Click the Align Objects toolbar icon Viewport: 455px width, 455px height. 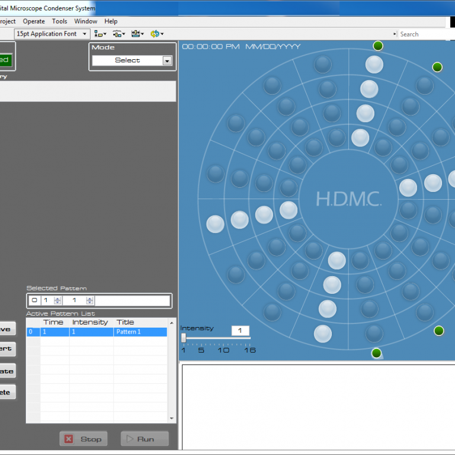pyautogui.click(x=100, y=34)
